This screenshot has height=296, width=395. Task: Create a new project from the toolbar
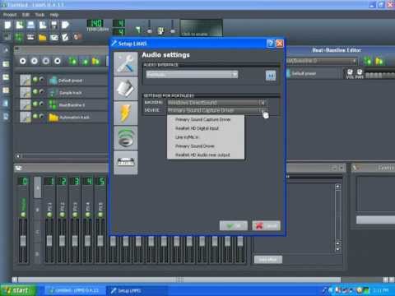(x=8, y=25)
